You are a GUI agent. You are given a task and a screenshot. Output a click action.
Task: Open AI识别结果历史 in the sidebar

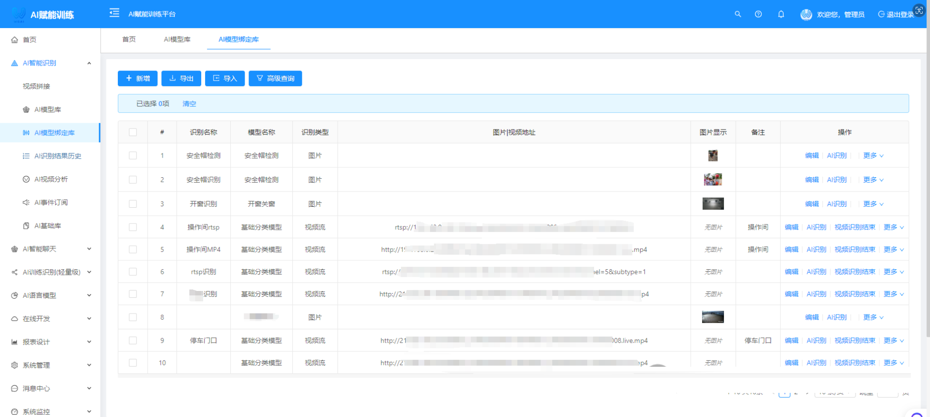pos(58,156)
